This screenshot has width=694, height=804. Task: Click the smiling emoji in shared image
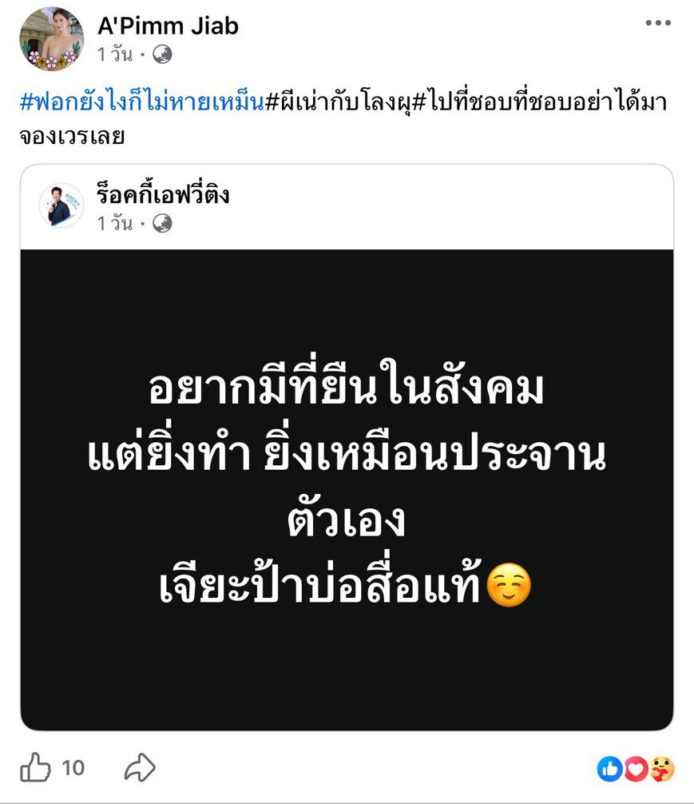(508, 585)
